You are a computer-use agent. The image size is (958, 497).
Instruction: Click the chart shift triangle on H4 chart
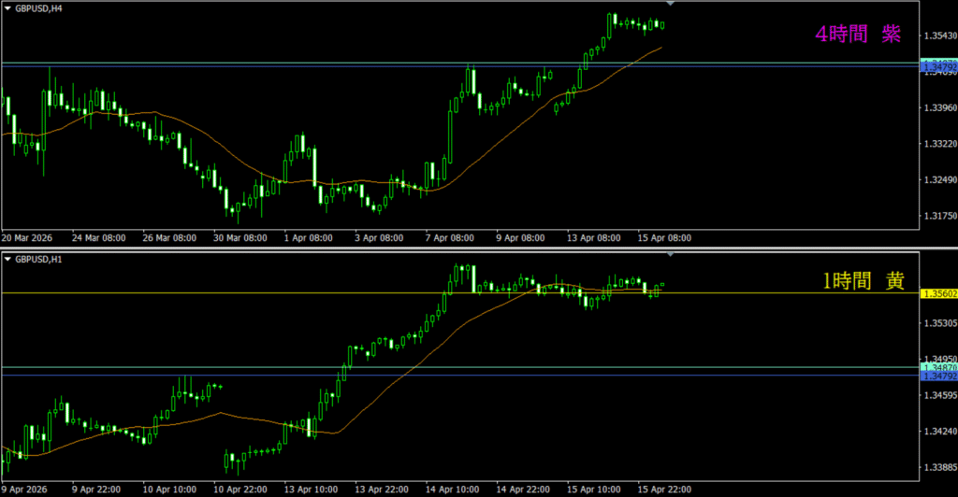(x=670, y=5)
